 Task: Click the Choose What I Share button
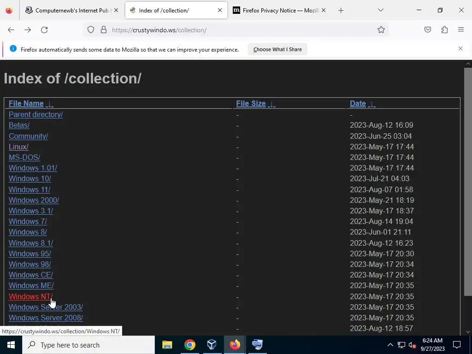[277, 49]
